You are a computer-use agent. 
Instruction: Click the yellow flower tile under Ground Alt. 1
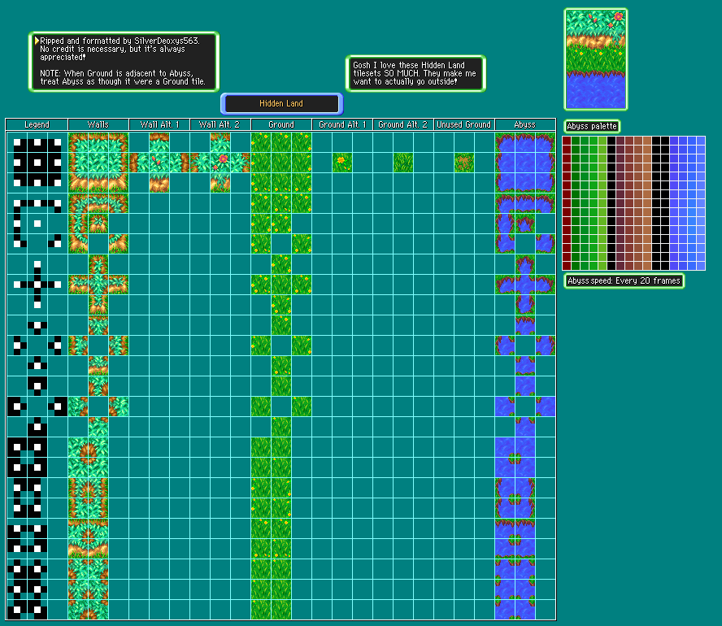point(342,163)
